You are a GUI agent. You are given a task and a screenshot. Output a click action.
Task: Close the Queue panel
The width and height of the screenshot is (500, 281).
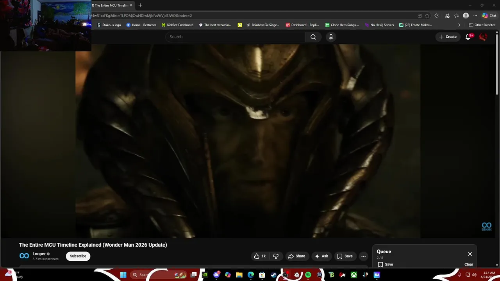click(470, 254)
